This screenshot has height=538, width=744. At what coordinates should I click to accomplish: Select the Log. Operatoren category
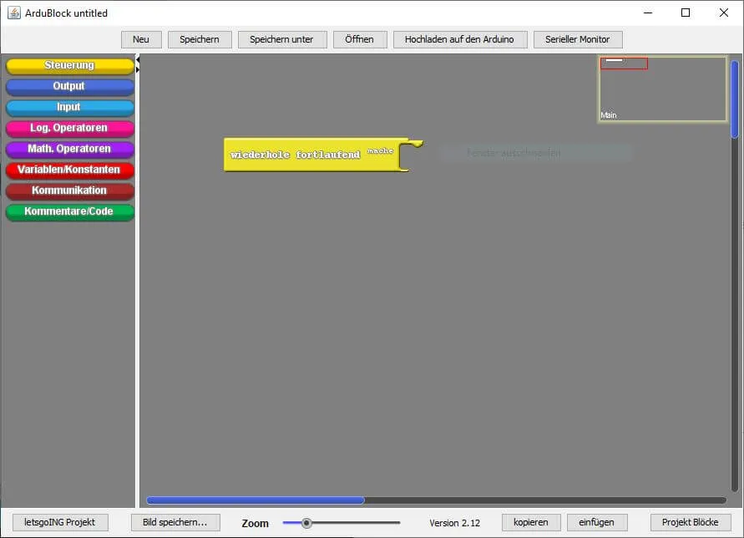(x=69, y=128)
